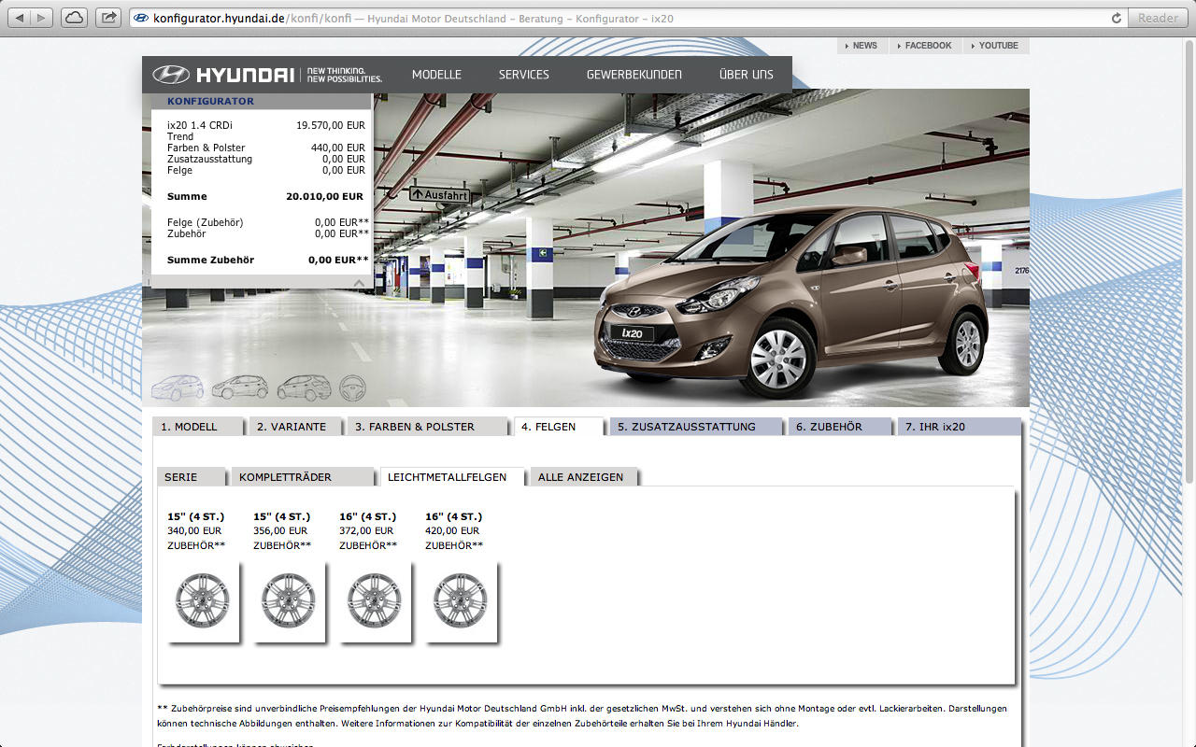Select the front three-quarter car view icon

click(x=178, y=388)
